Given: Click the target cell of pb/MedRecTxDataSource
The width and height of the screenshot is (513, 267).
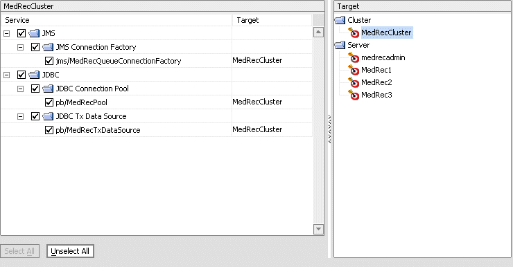Looking at the screenshot, I should [x=272, y=130].
